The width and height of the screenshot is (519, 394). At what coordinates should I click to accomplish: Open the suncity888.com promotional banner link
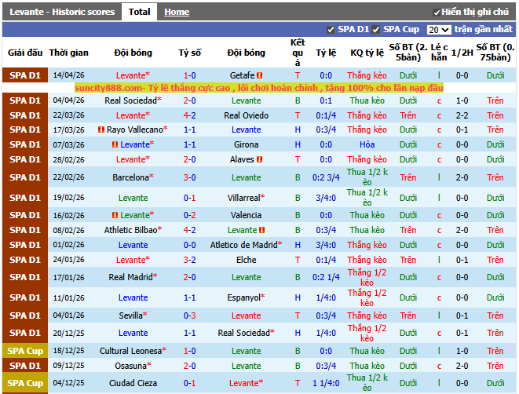(x=259, y=88)
